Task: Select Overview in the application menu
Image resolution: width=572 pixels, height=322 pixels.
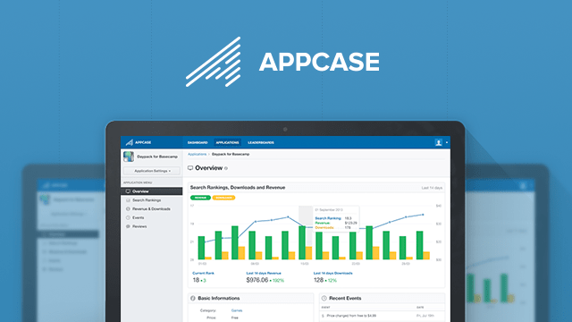Action: click(x=152, y=191)
